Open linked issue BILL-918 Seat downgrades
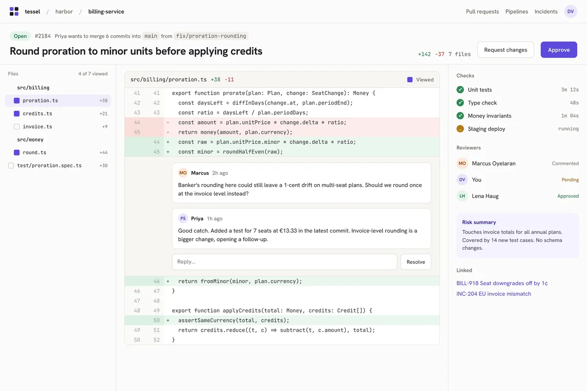Viewport: 587px width, 391px height. coord(502,283)
